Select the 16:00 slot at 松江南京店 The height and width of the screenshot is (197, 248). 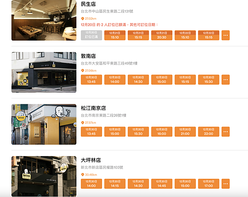(x=162, y=132)
